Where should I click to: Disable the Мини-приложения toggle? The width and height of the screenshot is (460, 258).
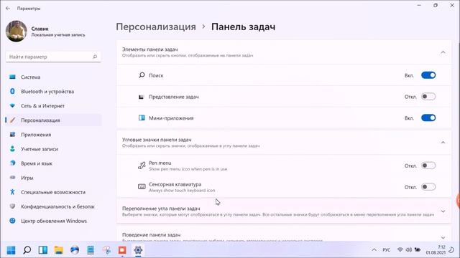(x=428, y=118)
